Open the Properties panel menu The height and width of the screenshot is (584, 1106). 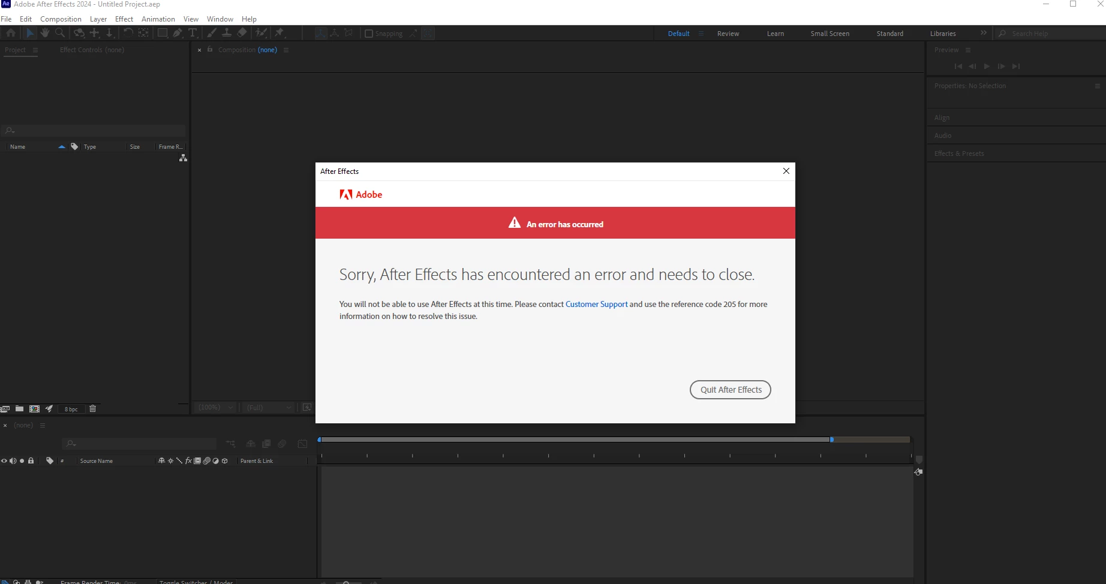point(1098,86)
